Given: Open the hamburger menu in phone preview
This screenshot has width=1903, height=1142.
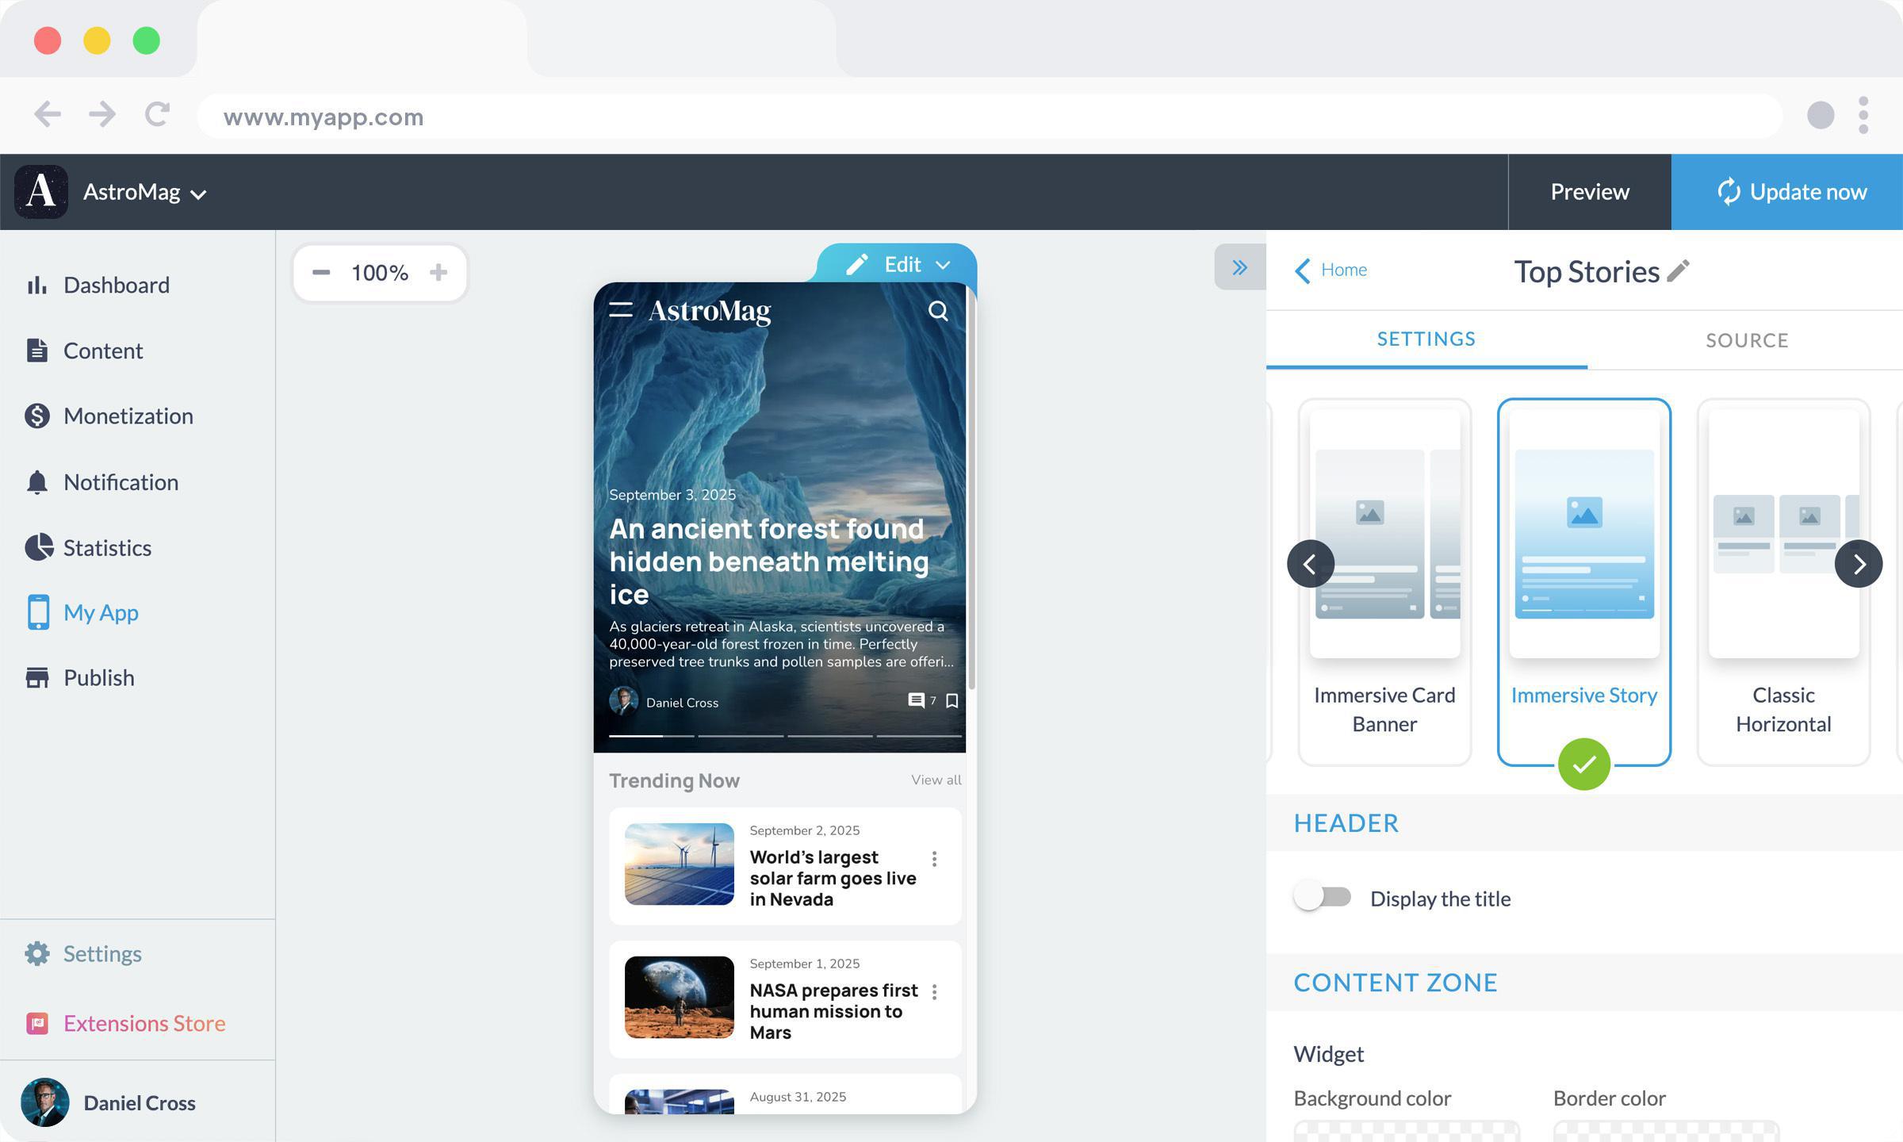Looking at the screenshot, I should 620,310.
